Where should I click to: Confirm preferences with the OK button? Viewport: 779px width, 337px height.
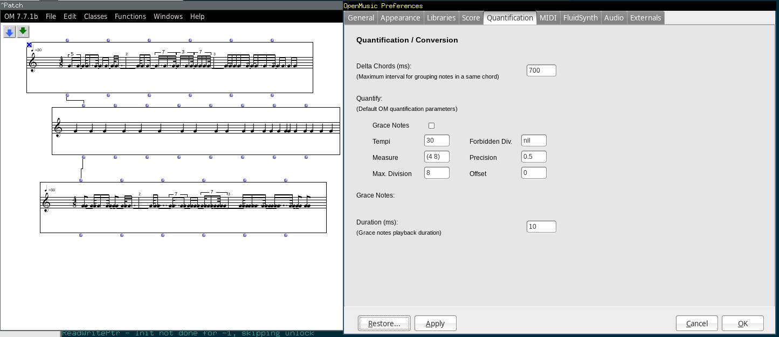pyautogui.click(x=742, y=324)
